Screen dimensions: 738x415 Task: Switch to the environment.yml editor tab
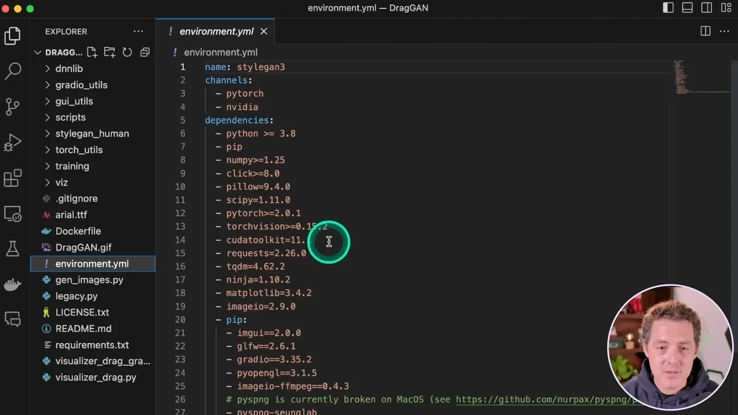click(x=216, y=31)
